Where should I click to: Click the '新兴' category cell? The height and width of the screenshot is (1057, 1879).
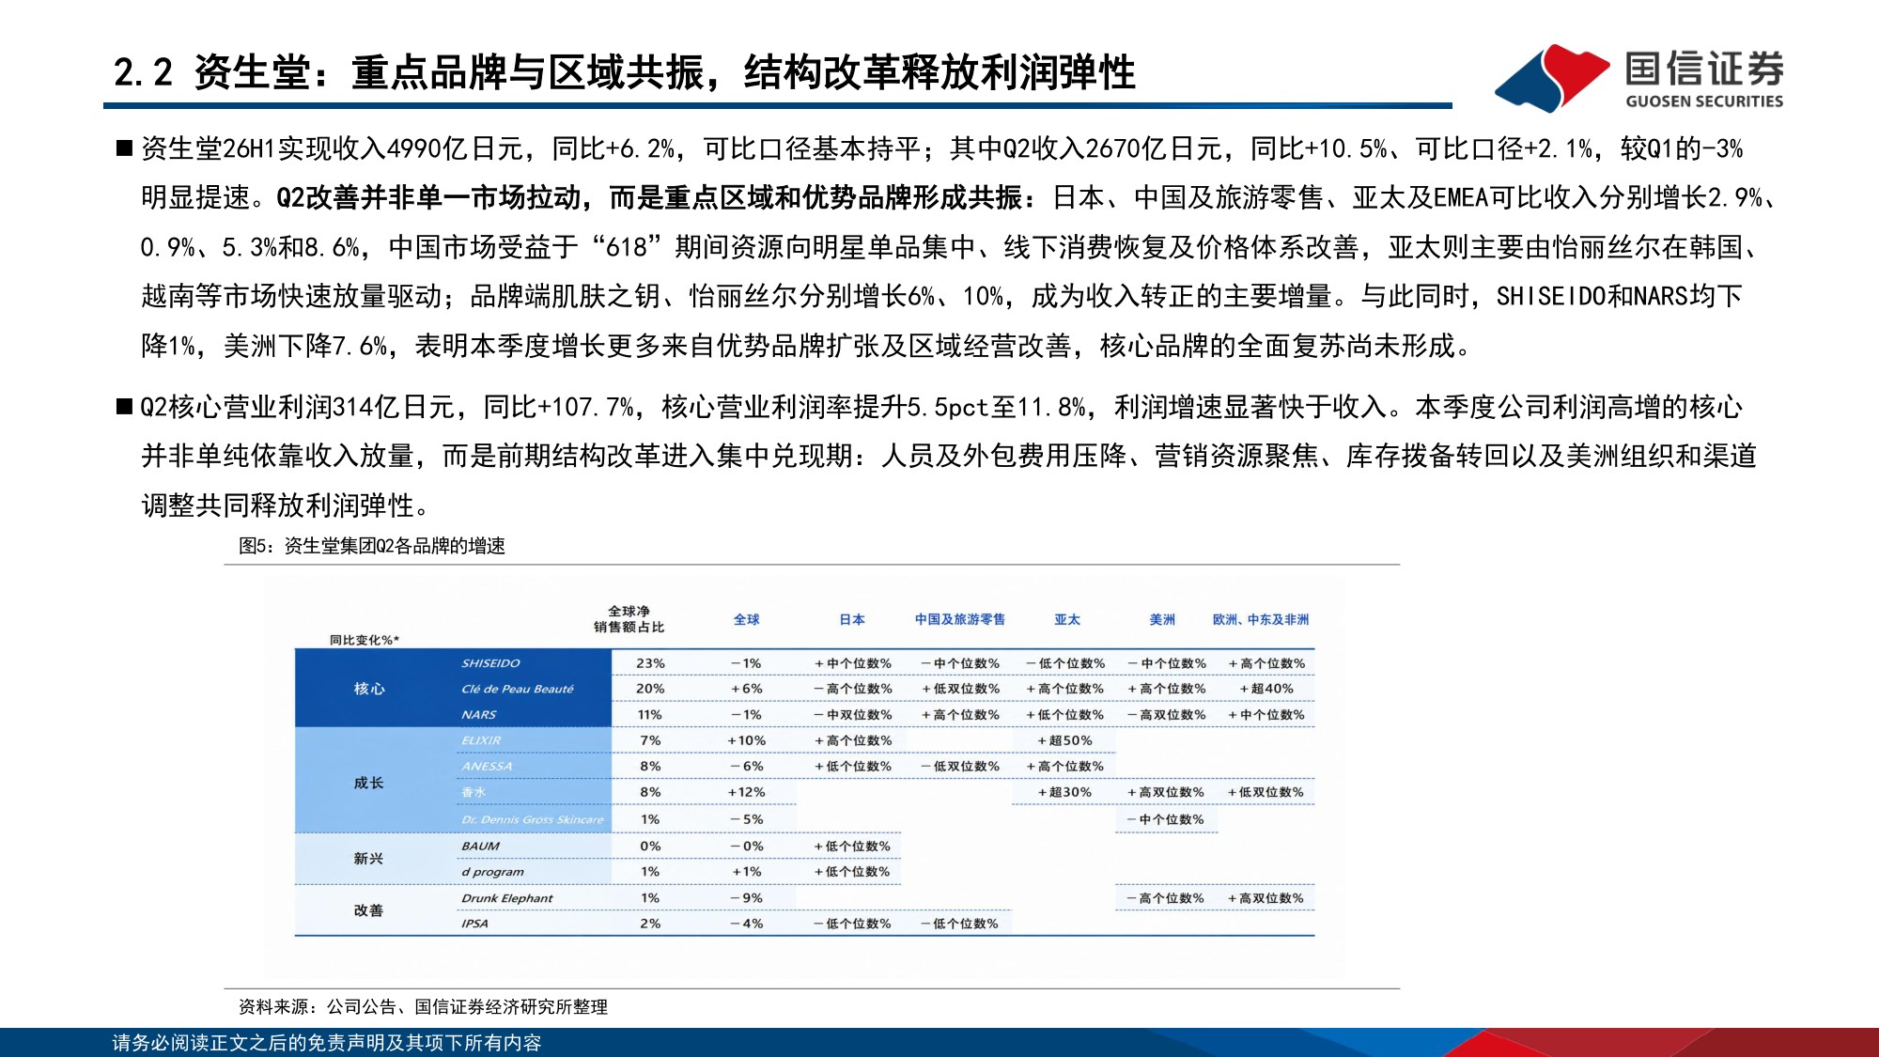pos(369,859)
